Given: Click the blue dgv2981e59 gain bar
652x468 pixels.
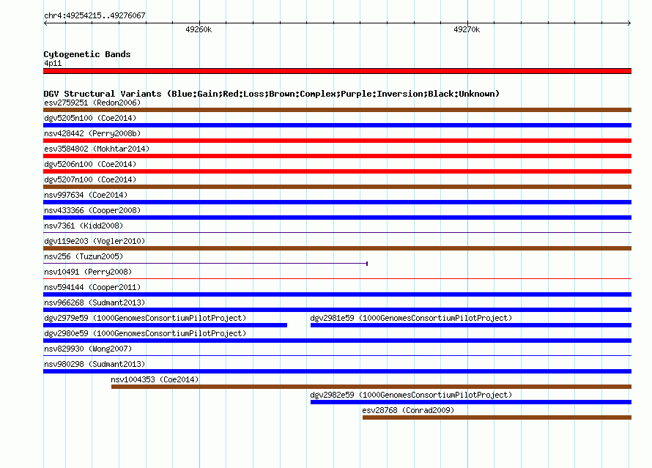Looking at the screenshot, I should [471, 325].
